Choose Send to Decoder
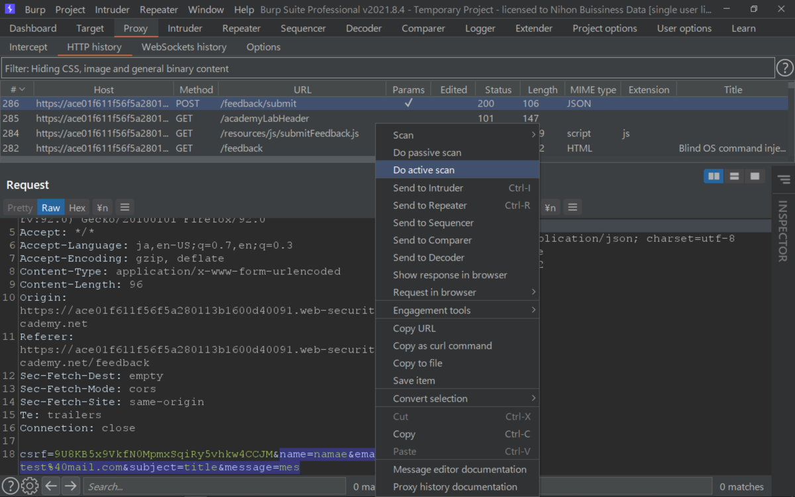The image size is (795, 497). (x=457, y=257)
